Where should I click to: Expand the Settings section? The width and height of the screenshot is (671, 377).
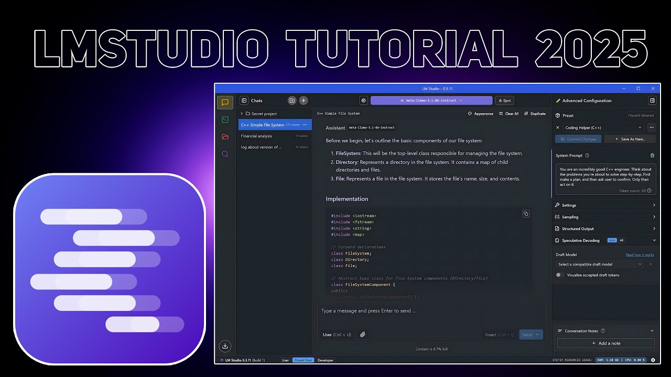[605, 205]
